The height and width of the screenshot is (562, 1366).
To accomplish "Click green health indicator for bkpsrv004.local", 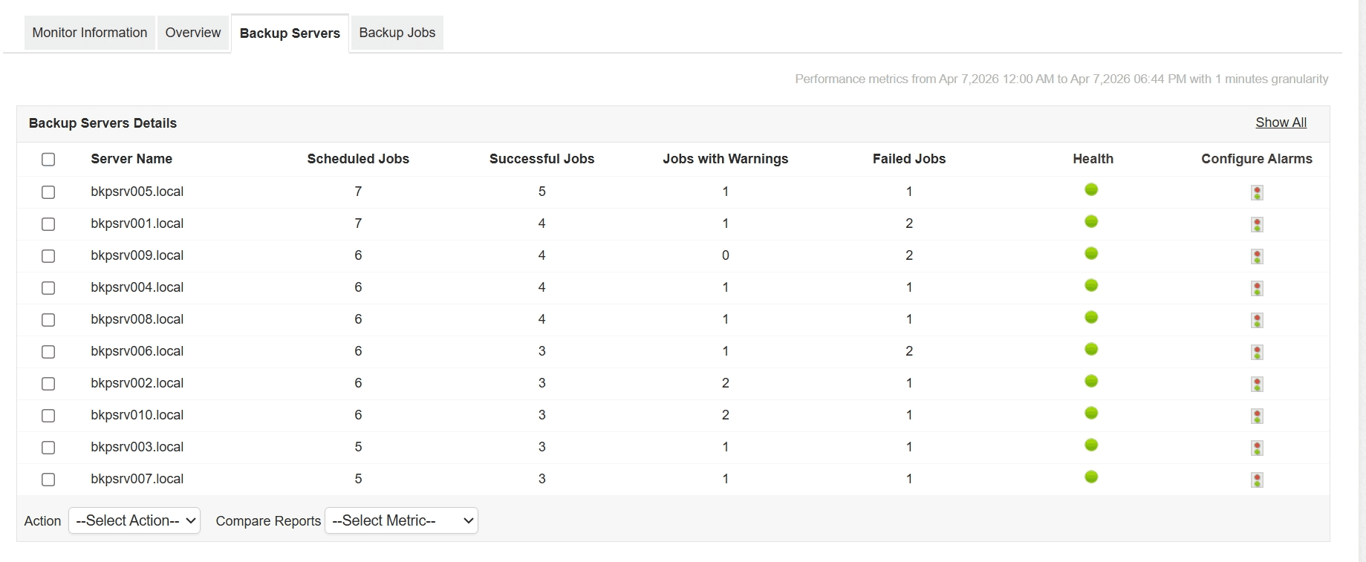I will coord(1091,285).
